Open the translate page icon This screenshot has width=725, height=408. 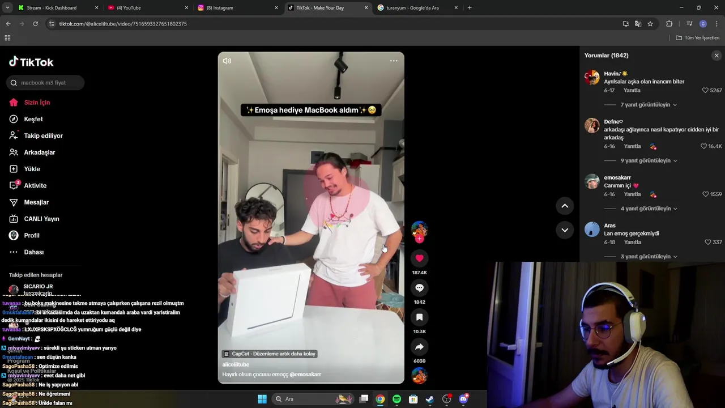638,24
